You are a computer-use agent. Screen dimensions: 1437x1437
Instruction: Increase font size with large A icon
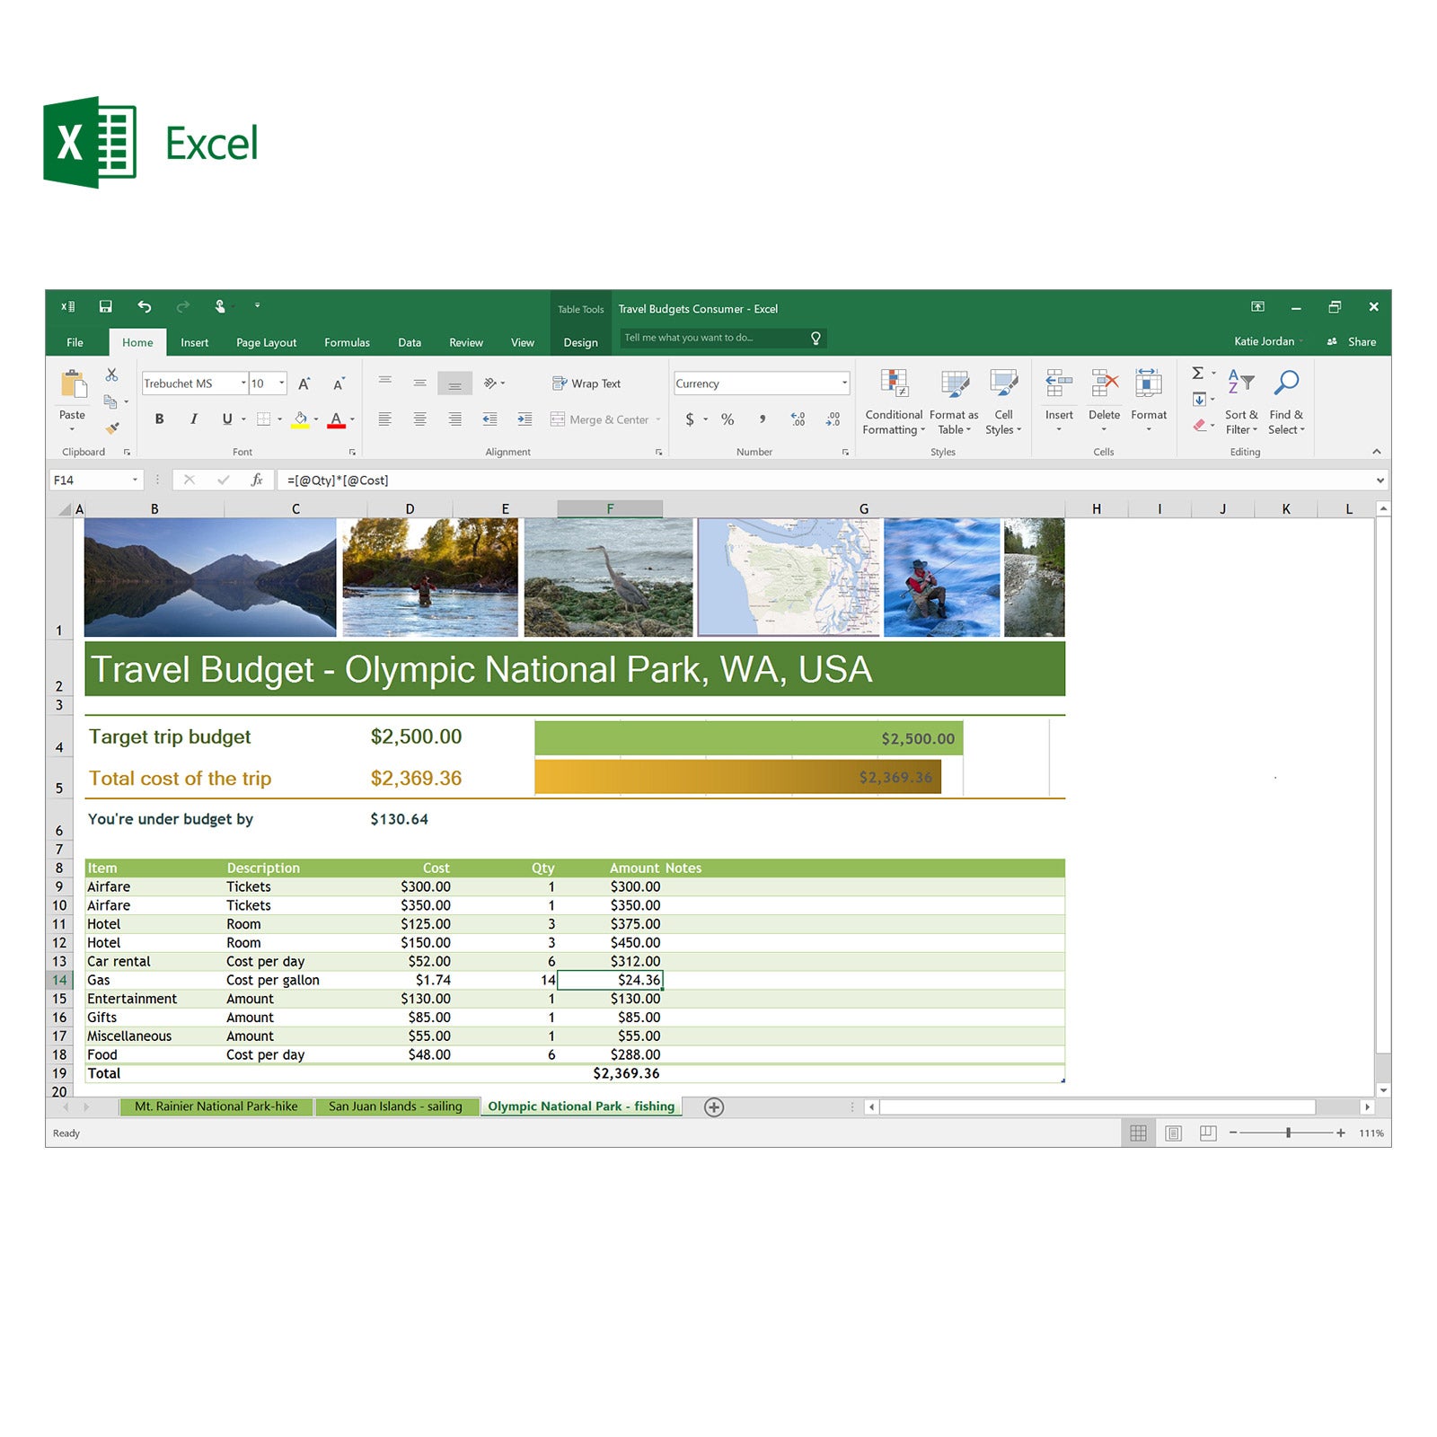pyautogui.click(x=304, y=383)
